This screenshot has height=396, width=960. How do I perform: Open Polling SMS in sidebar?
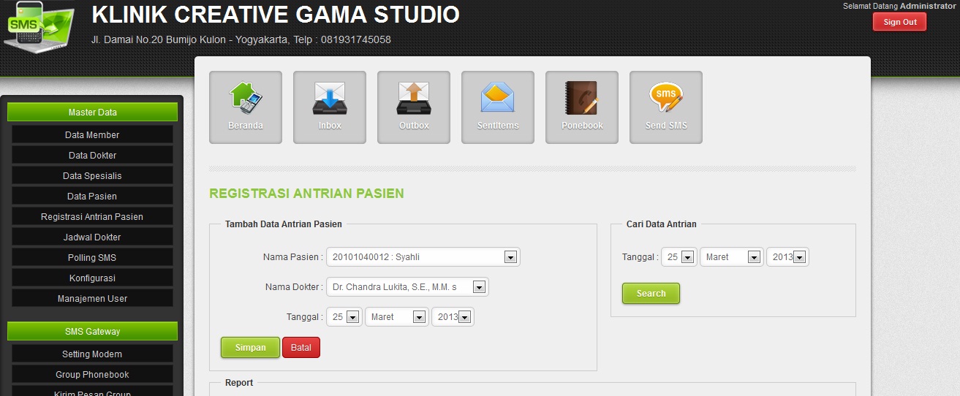pyautogui.click(x=92, y=257)
